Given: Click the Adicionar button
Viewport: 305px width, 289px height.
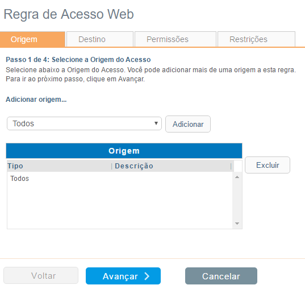Looking at the screenshot, I should tap(188, 124).
